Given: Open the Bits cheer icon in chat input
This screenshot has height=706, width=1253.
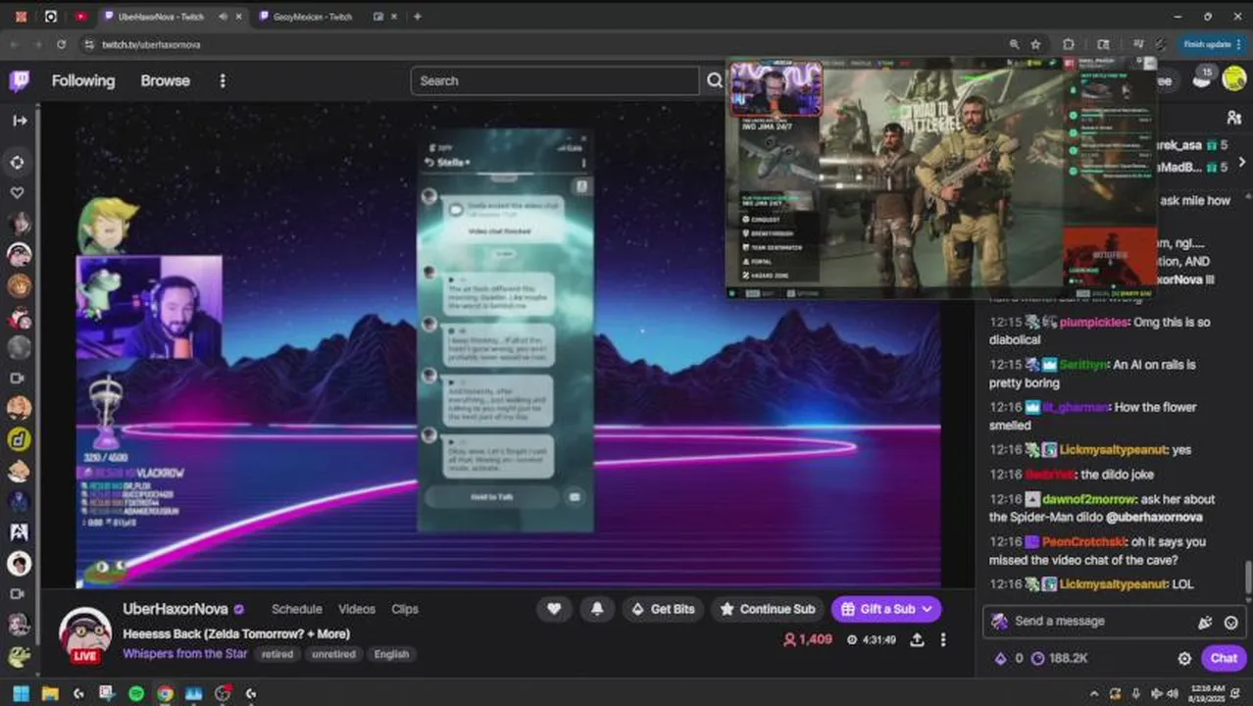Looking at the screenshot, I should [1205, 622].
